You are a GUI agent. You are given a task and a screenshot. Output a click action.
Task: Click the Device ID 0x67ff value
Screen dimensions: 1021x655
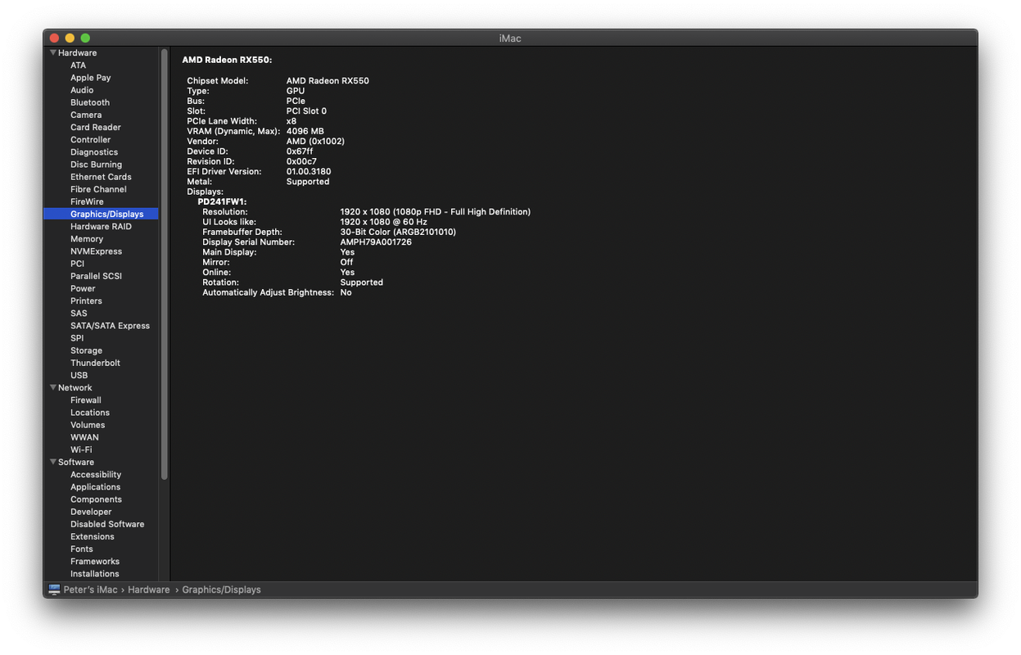click(x=300, y=151)
